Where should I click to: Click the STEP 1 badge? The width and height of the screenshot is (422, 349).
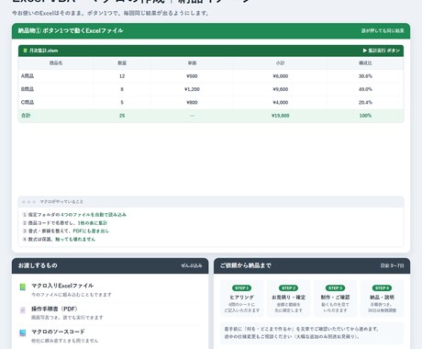tap(241, 288)
